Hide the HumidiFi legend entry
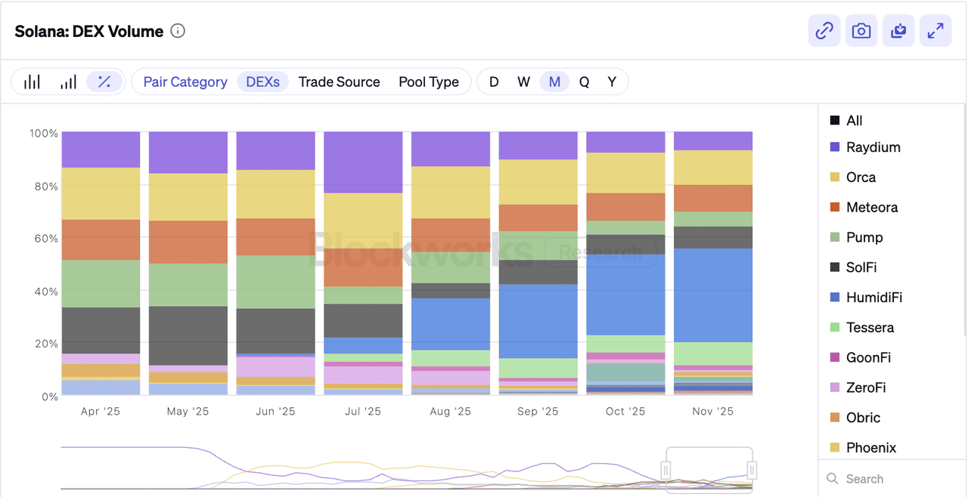968x497 pixels. [x=874, y=298]
